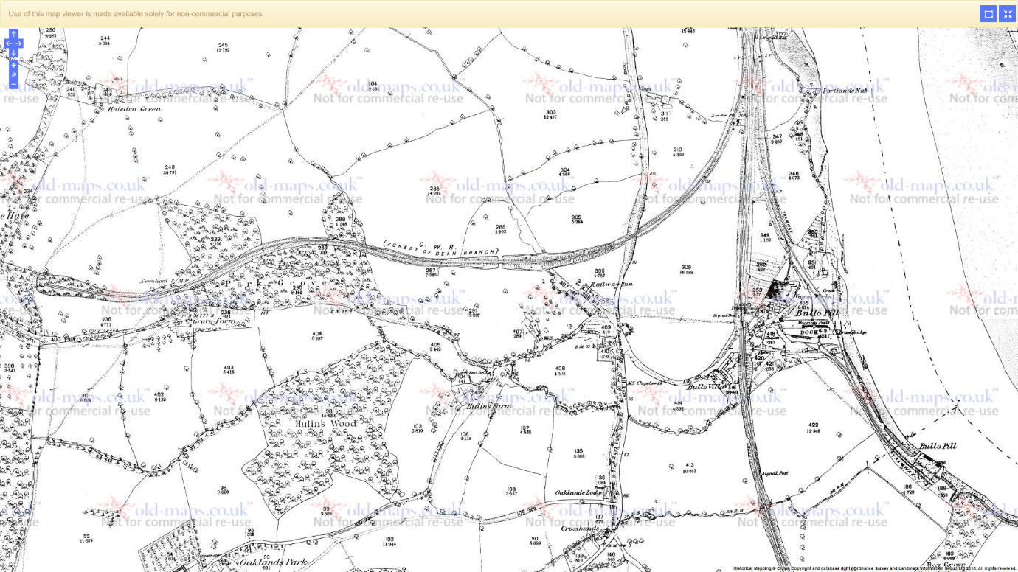Zoom out using the minus button

(13, 85)
